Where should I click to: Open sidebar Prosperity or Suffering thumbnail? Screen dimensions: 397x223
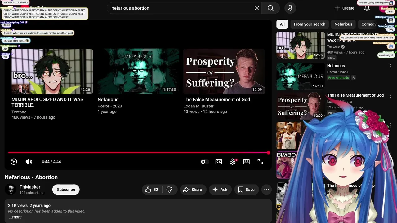pos(301,106)
